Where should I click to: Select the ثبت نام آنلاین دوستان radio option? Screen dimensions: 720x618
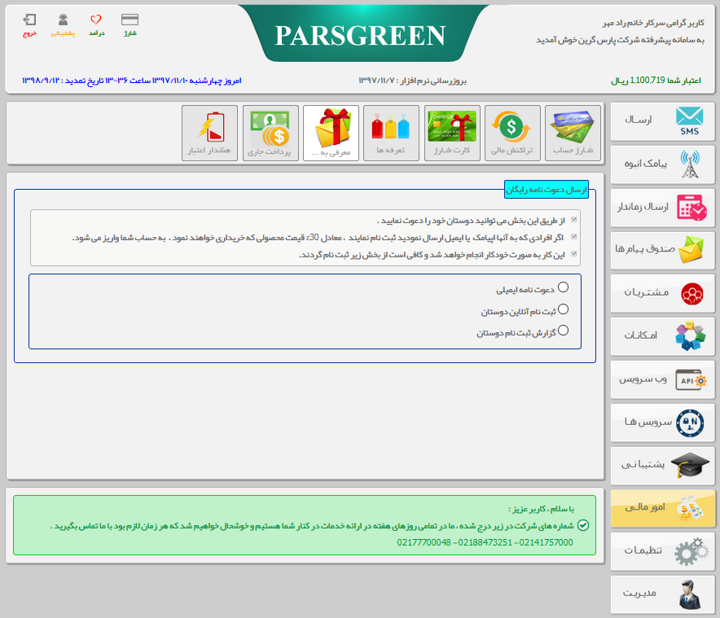coord(563,309)
